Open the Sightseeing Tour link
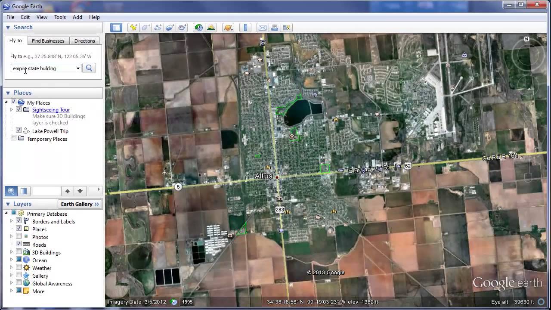551x310 pixels. [x=51, y=110]
